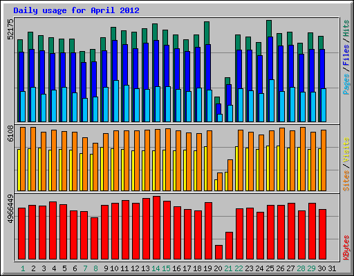
Task: Click day 7 label on x-axis
Action: (x=85, y=268)
